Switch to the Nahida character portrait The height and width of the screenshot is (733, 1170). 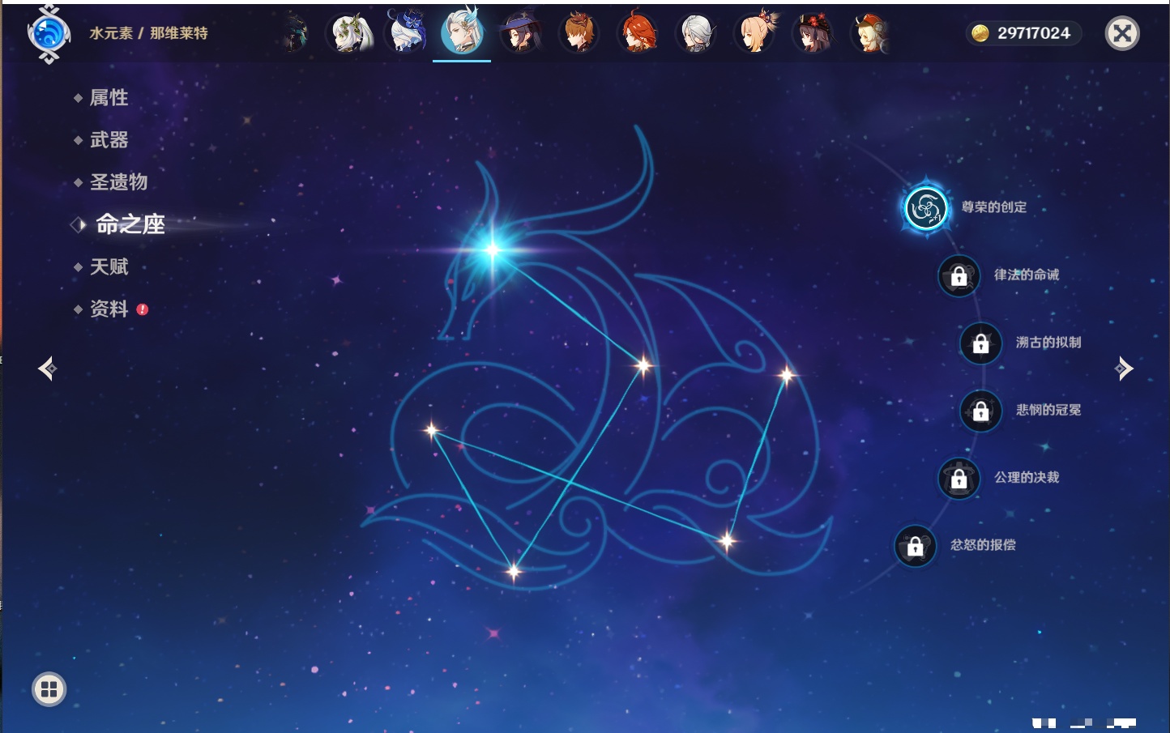[349, 34]
